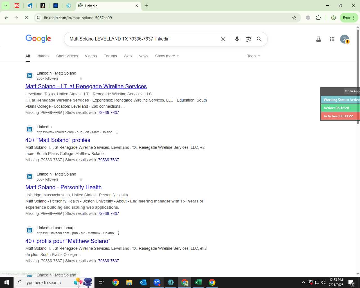Open more options for first Matt Solano result
Image resolution: width=360 pixels, height=288 pixels.
click(x=81, y=78)
